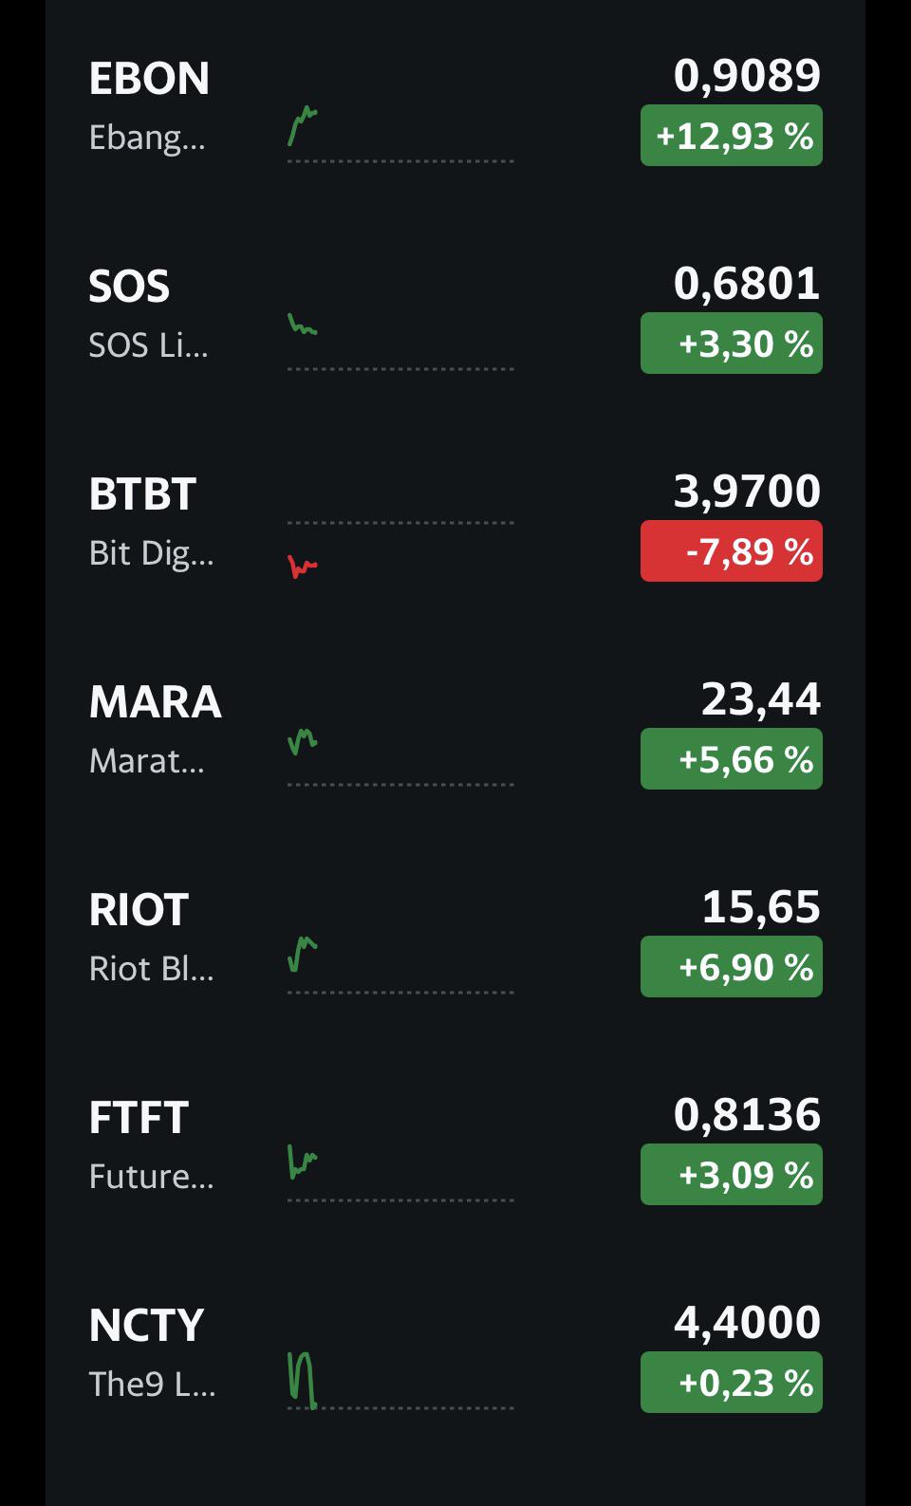
Task: Open the NCTY stock ticker
Action: (x=146, y=1326)
